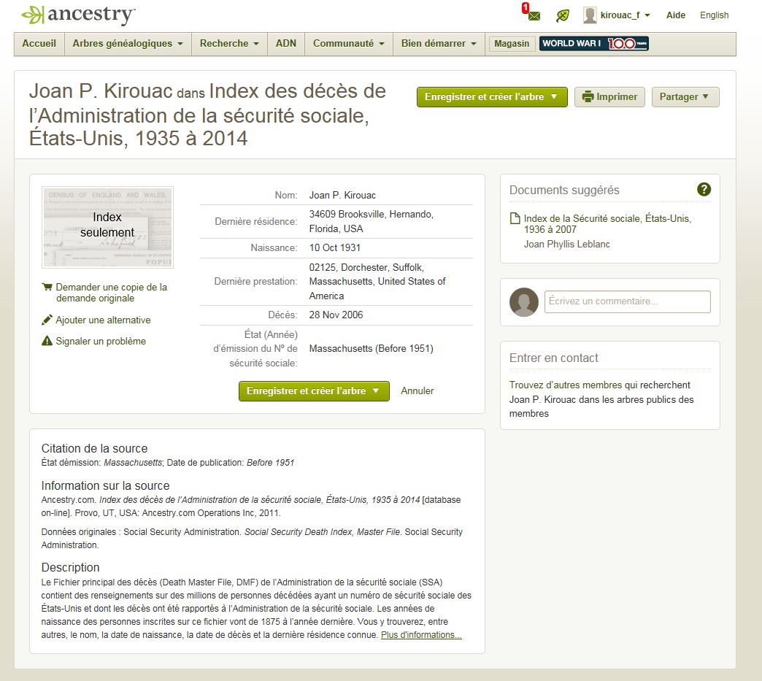Click Massachusetts (Before 1951) value
Screen dimensions: 762x681
pyautogui.click(x=372, y=348)
